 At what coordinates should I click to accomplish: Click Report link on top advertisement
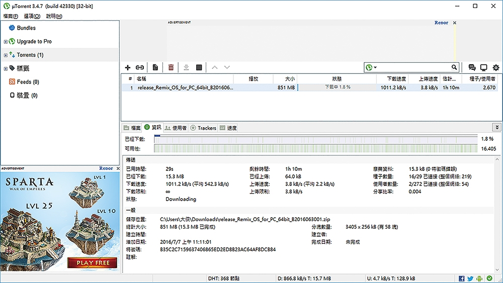(442, 23)
